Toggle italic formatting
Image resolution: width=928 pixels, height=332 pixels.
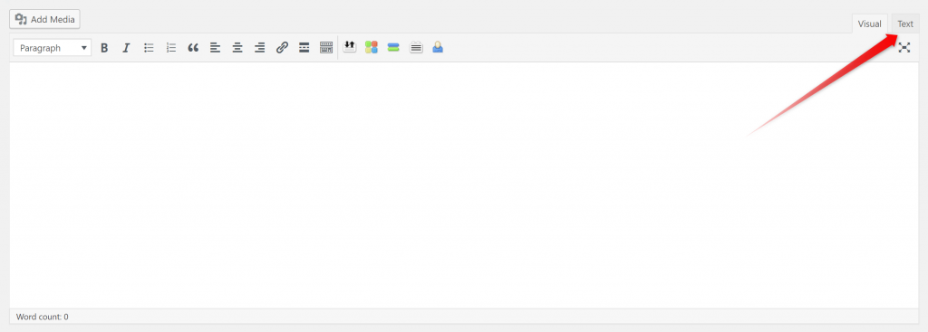tap(126, 48)
